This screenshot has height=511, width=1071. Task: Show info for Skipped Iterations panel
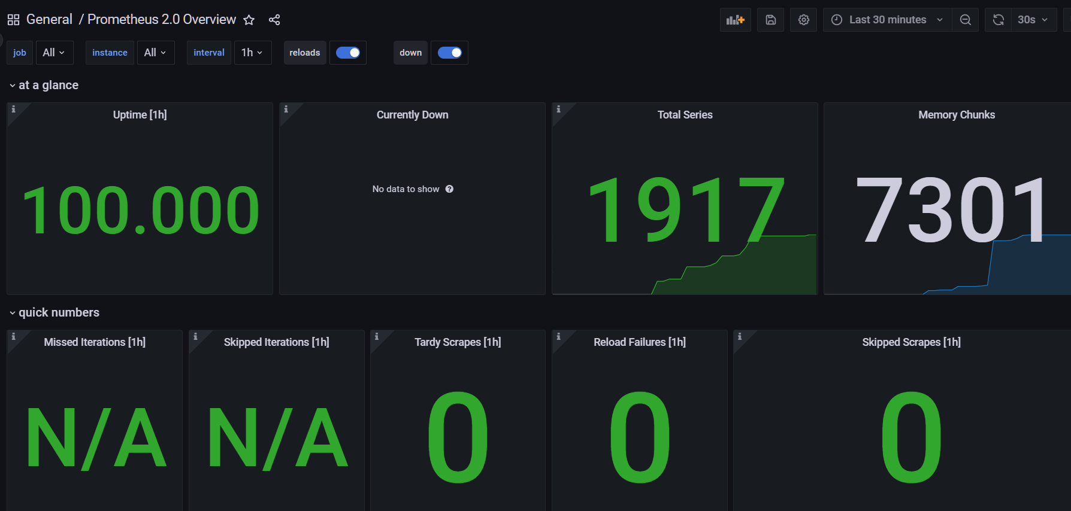point(195,336)
